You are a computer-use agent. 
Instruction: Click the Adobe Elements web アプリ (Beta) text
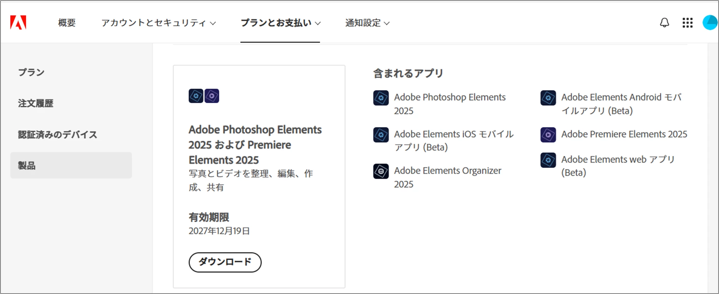coord(618,166)
